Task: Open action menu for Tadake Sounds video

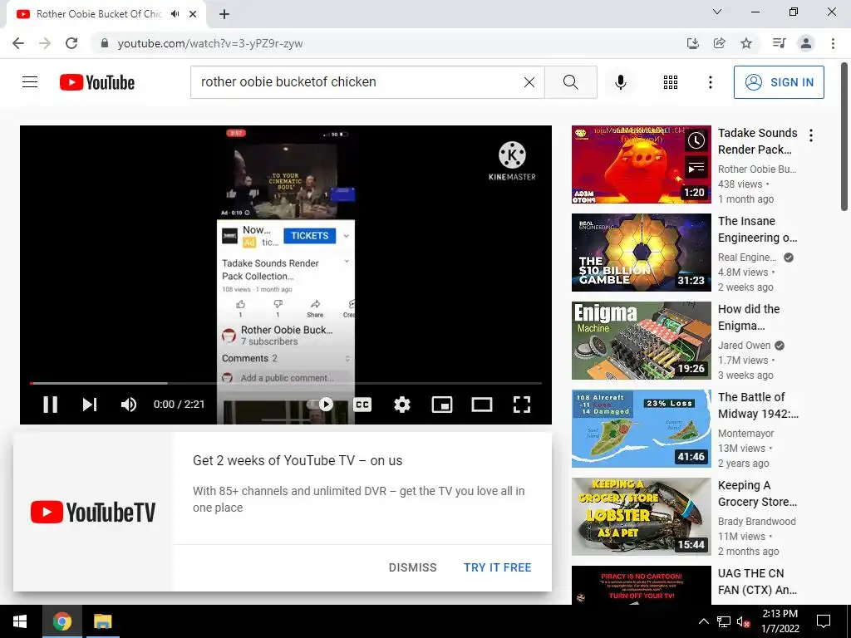Action: pos(811,135)
